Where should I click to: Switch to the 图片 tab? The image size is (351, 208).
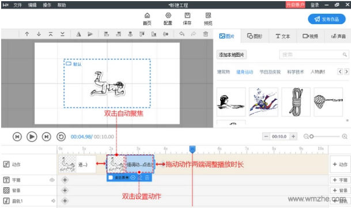tap(227, 36)
